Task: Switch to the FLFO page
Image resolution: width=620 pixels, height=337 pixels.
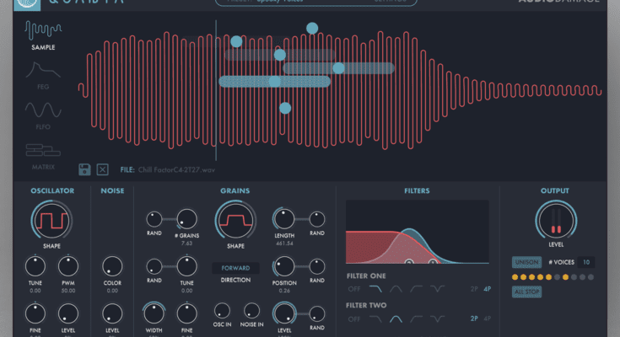Action: [x=43, y=115]
